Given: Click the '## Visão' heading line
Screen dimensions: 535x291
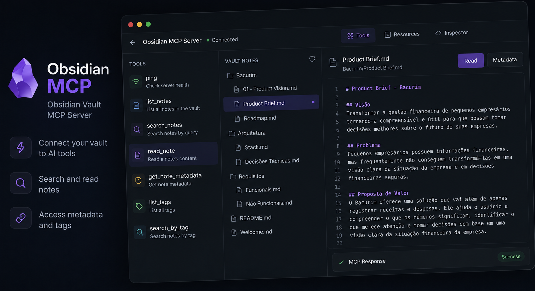Looking at the screenshot, I should tap(358, 105).
